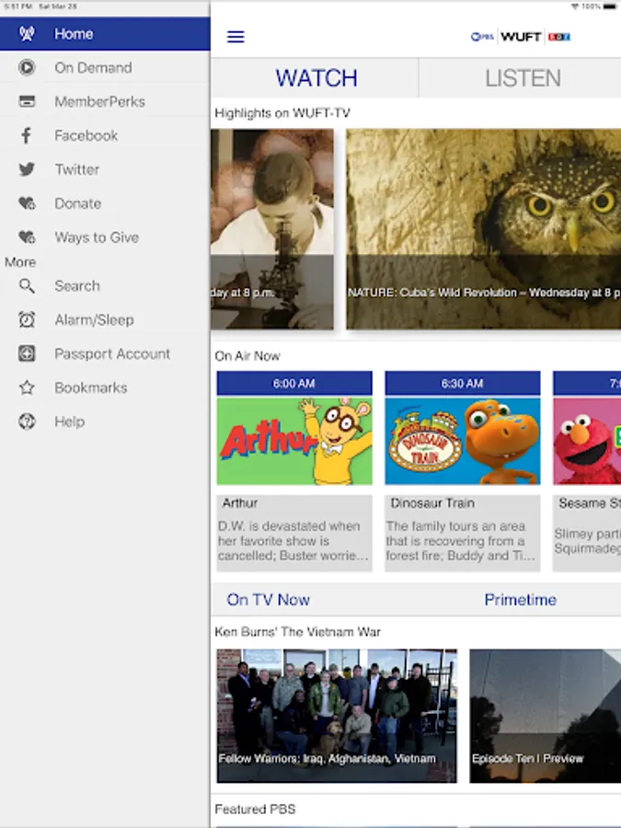Open the Alarm/Sleep label

[94, 320]
